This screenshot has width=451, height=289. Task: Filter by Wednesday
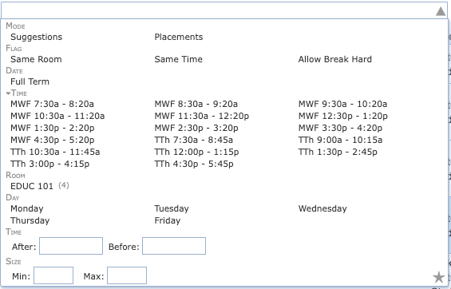[322, 208]
